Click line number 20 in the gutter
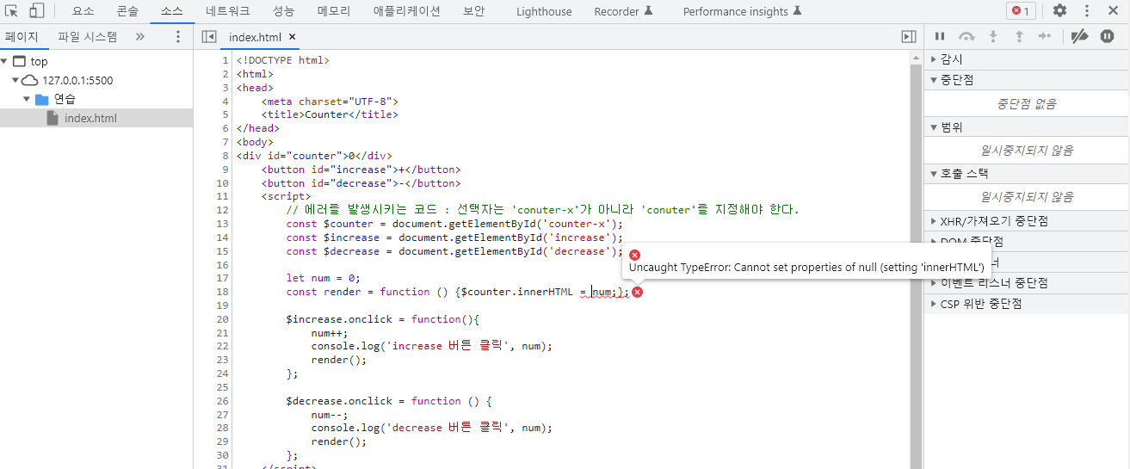Viewport: 1130px width, 469px height. tap(223, 319)
